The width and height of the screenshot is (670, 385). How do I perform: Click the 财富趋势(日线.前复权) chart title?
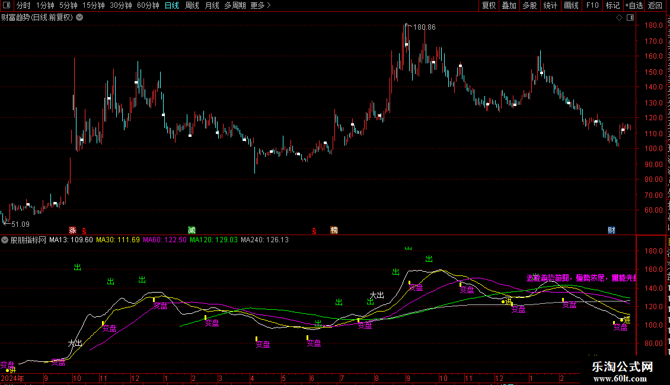click(37, 18)
